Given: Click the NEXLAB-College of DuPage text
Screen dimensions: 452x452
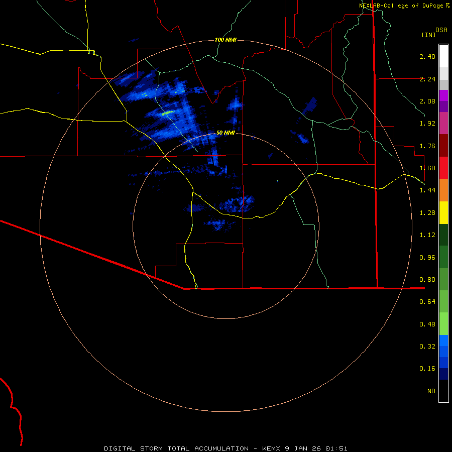Looking at the screenshot, I should coord(402,6).
